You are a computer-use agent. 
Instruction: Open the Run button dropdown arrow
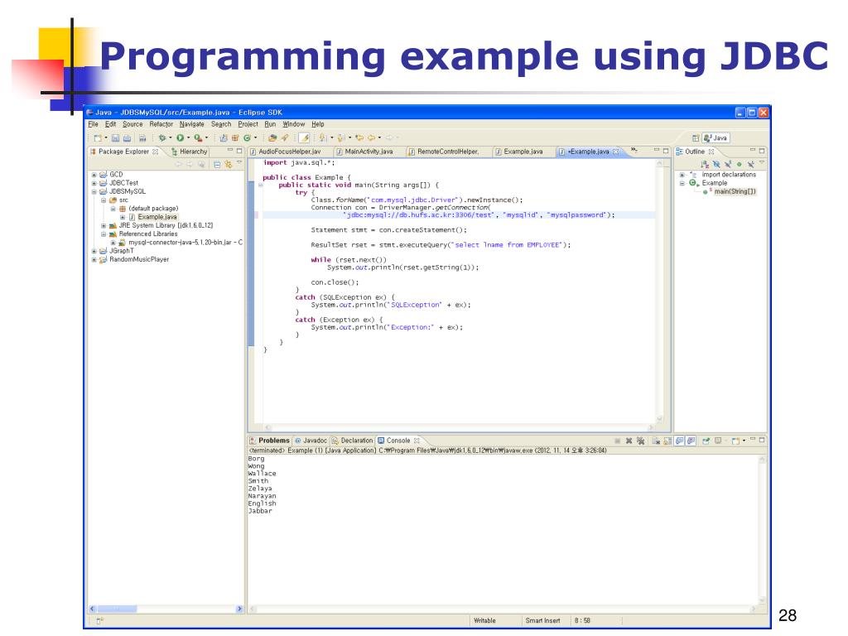click(188, 138)
